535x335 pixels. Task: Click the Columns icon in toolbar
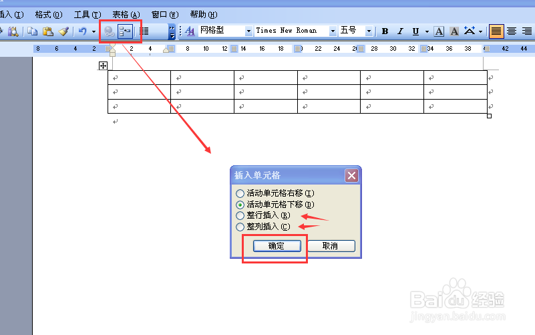[144, 31]
